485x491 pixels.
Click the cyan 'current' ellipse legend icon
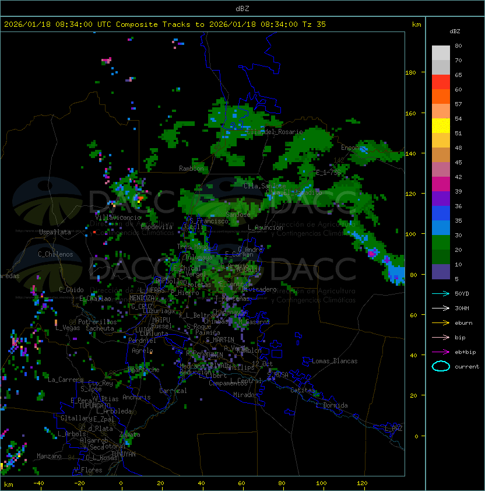441,366
